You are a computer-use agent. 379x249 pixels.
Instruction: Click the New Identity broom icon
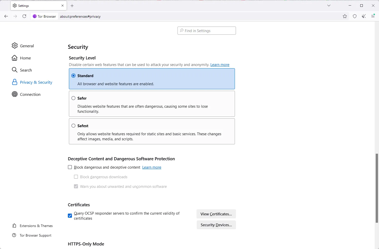click(x=364, y=16)
